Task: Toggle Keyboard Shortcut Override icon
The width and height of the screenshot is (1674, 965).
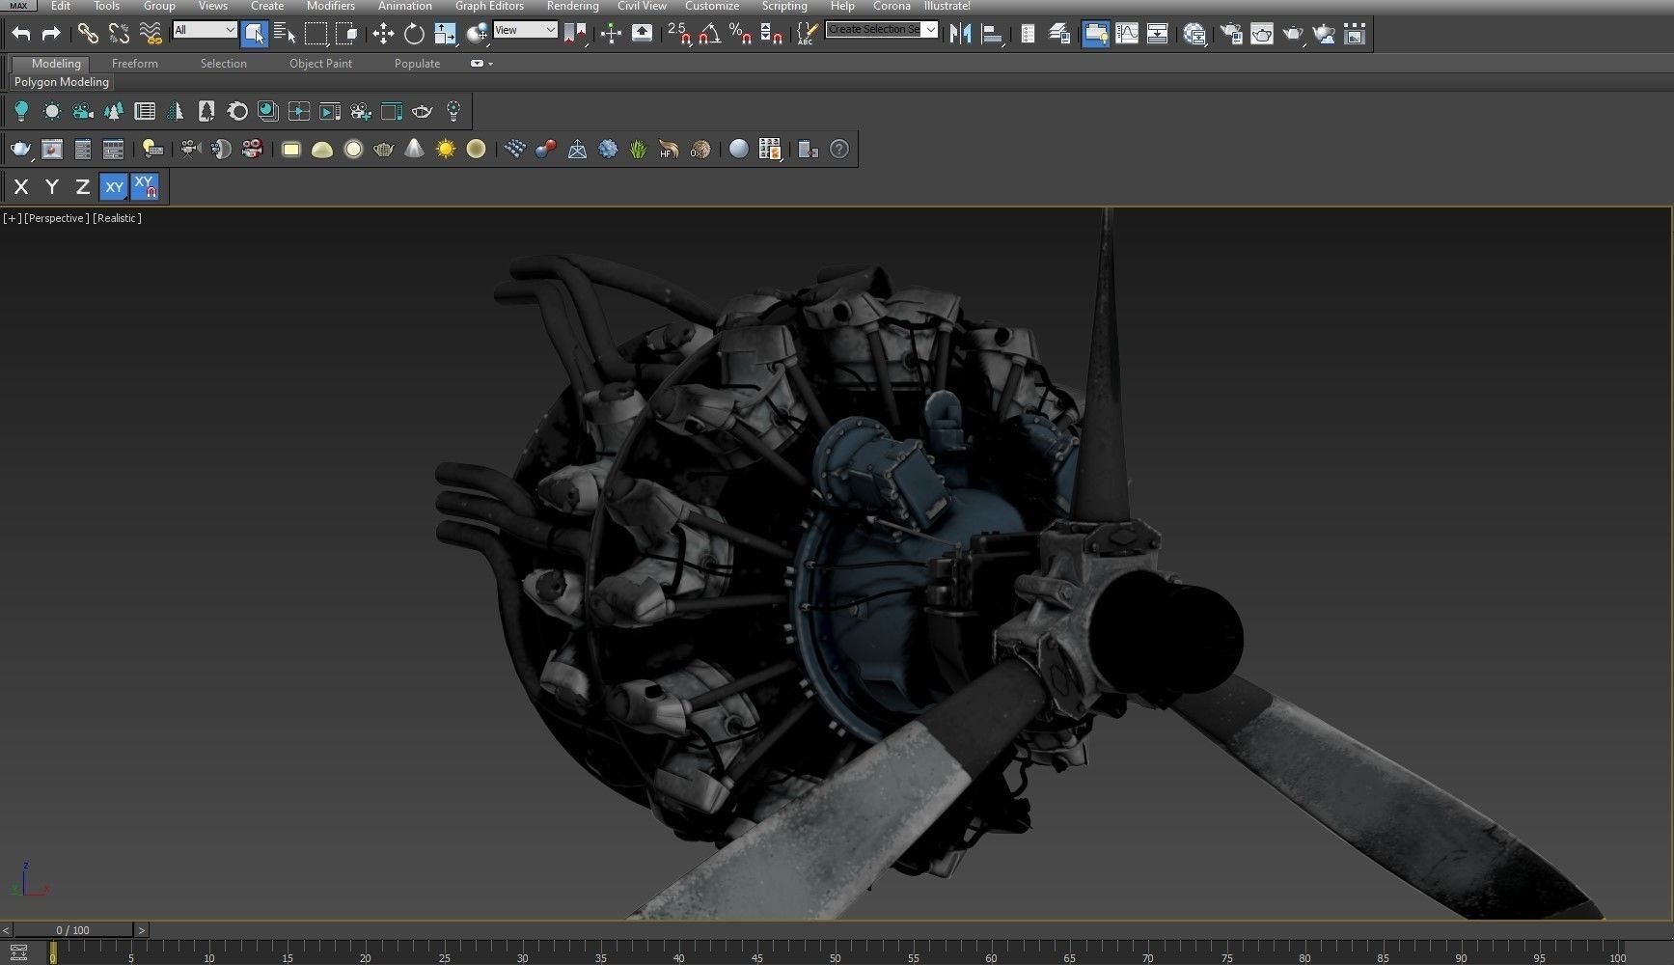Action: tap(642, 34)
